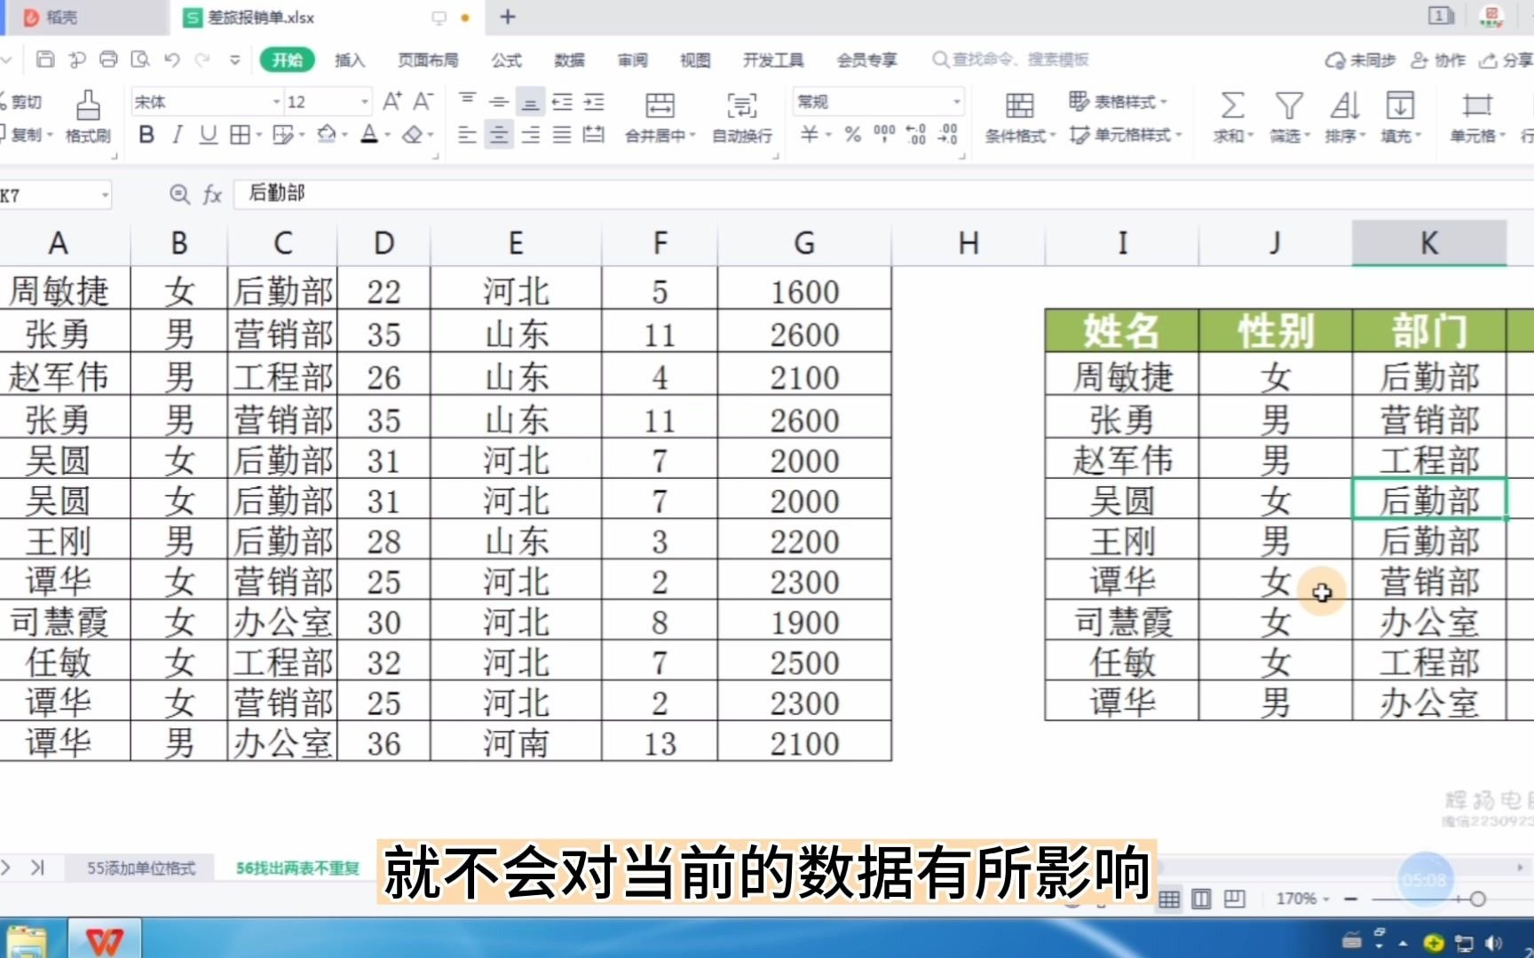Expand the font color dropdown arrow

[x=388, y=136]
